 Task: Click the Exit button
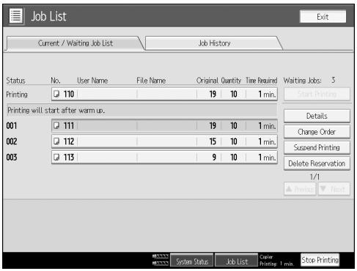point(323,17)
